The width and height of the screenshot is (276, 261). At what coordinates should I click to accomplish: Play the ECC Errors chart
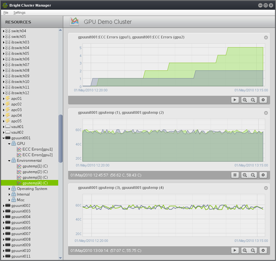(x=235, y=100)
